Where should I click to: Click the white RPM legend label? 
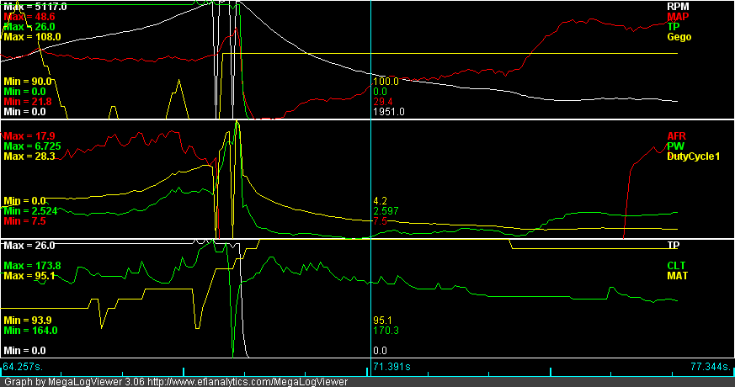[675, 6]
